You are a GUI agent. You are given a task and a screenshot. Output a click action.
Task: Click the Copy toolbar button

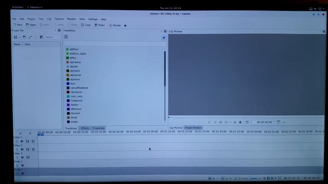point(86,25)
